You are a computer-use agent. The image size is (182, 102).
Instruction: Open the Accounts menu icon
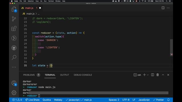click(14, 83)
